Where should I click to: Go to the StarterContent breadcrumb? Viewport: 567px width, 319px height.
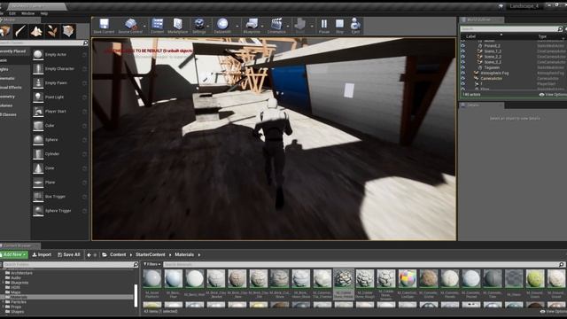(150, 254)
